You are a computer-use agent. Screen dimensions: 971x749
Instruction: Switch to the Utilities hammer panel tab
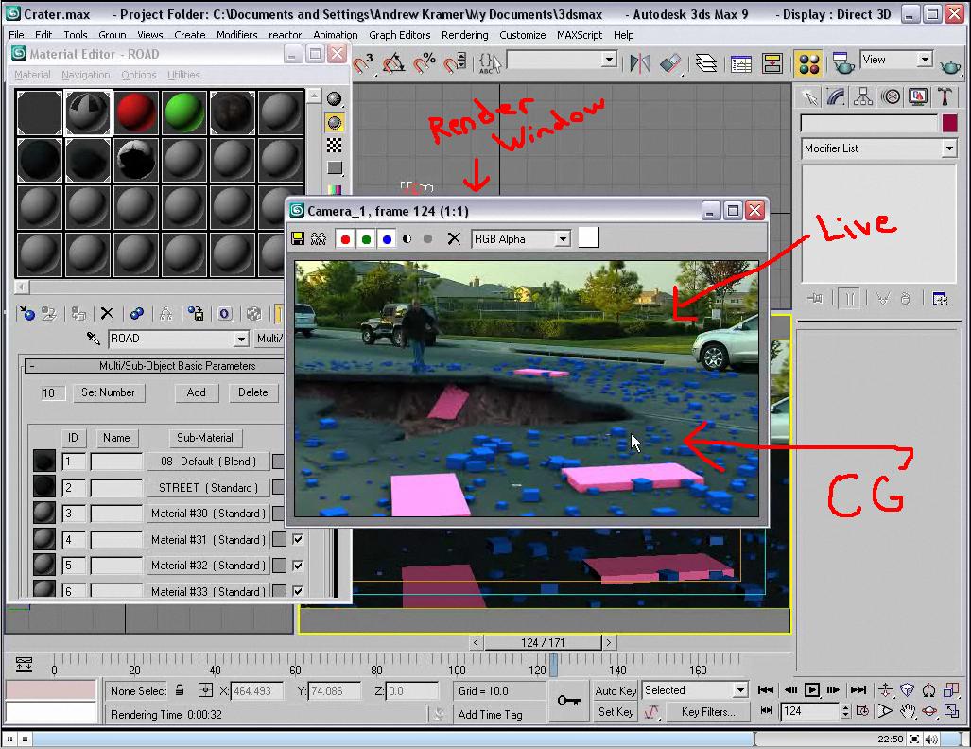(x=945, y=96)
